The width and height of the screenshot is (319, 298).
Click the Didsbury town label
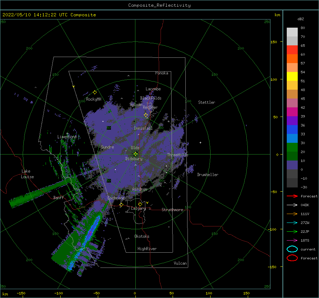pyautogui.click(x=134, y=159)
